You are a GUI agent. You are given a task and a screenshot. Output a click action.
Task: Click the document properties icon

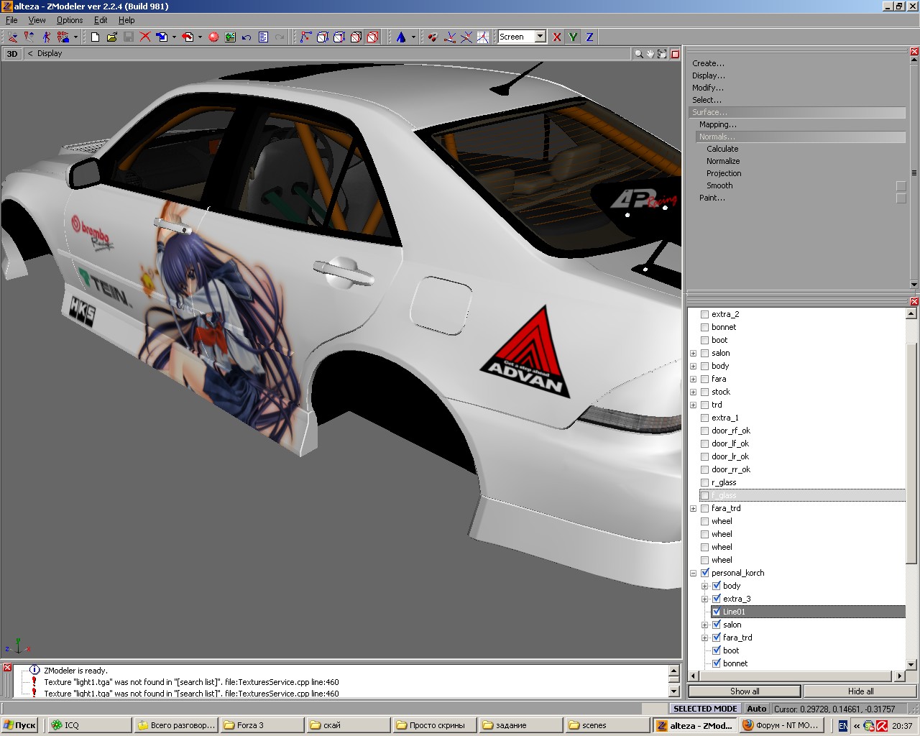263,37
